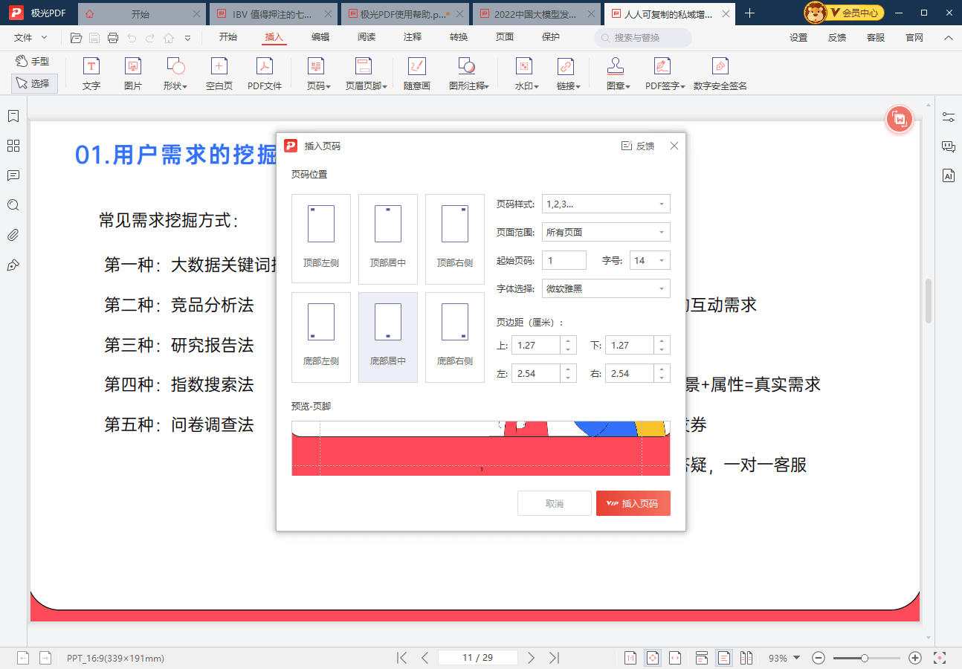Click the save icon in toolbar
This screenshot has height=669, width=962.
[94, 38]
